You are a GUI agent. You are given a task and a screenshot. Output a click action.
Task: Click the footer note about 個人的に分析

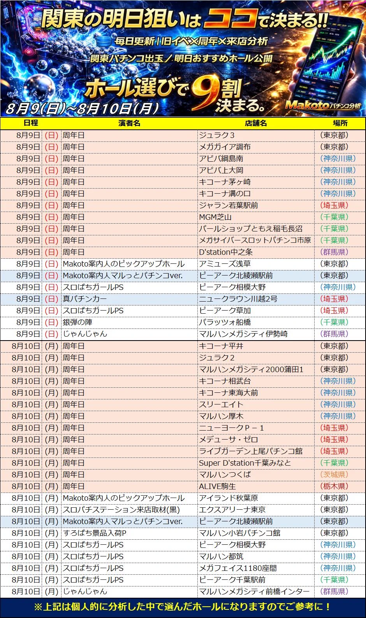[x=183, y=607]
